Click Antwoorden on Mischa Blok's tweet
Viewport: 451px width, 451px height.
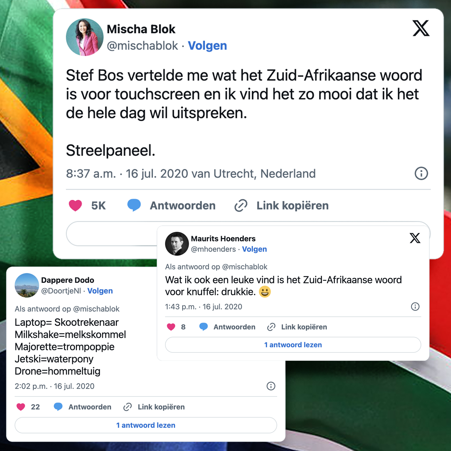pyautogui.click(x=183, y=206)
